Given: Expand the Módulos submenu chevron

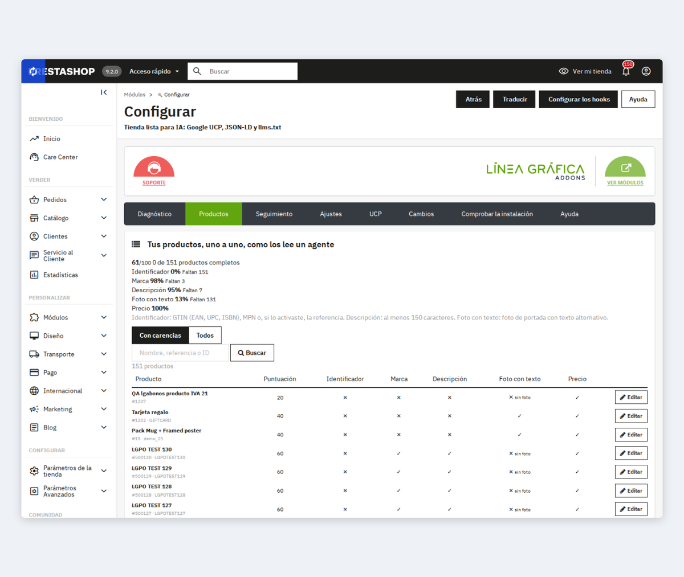Looking at the screenshot, I should [x=104, y=317].
